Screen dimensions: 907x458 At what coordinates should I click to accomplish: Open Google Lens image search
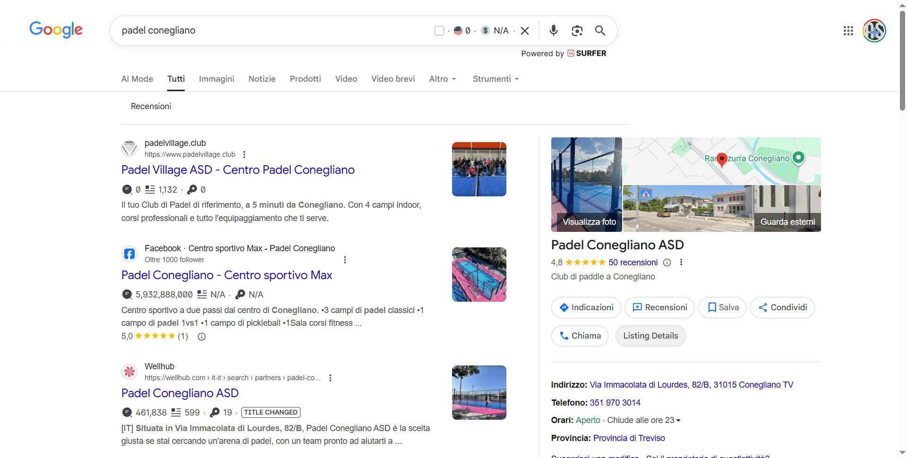coord(577,31)
